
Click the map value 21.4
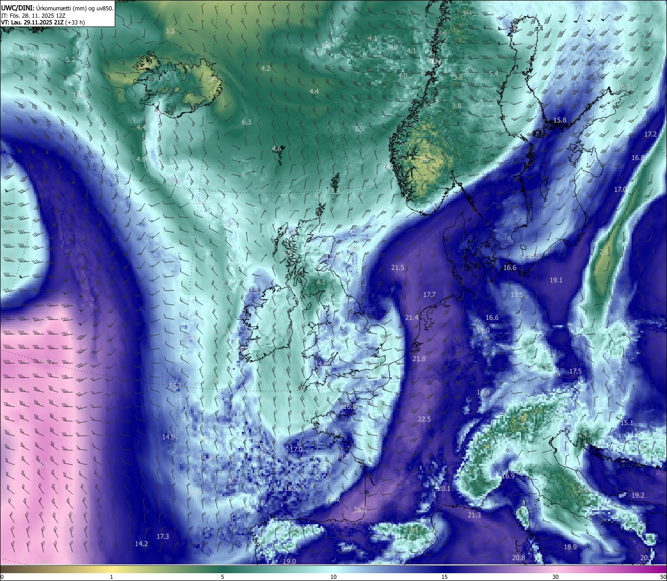point(412,318)
